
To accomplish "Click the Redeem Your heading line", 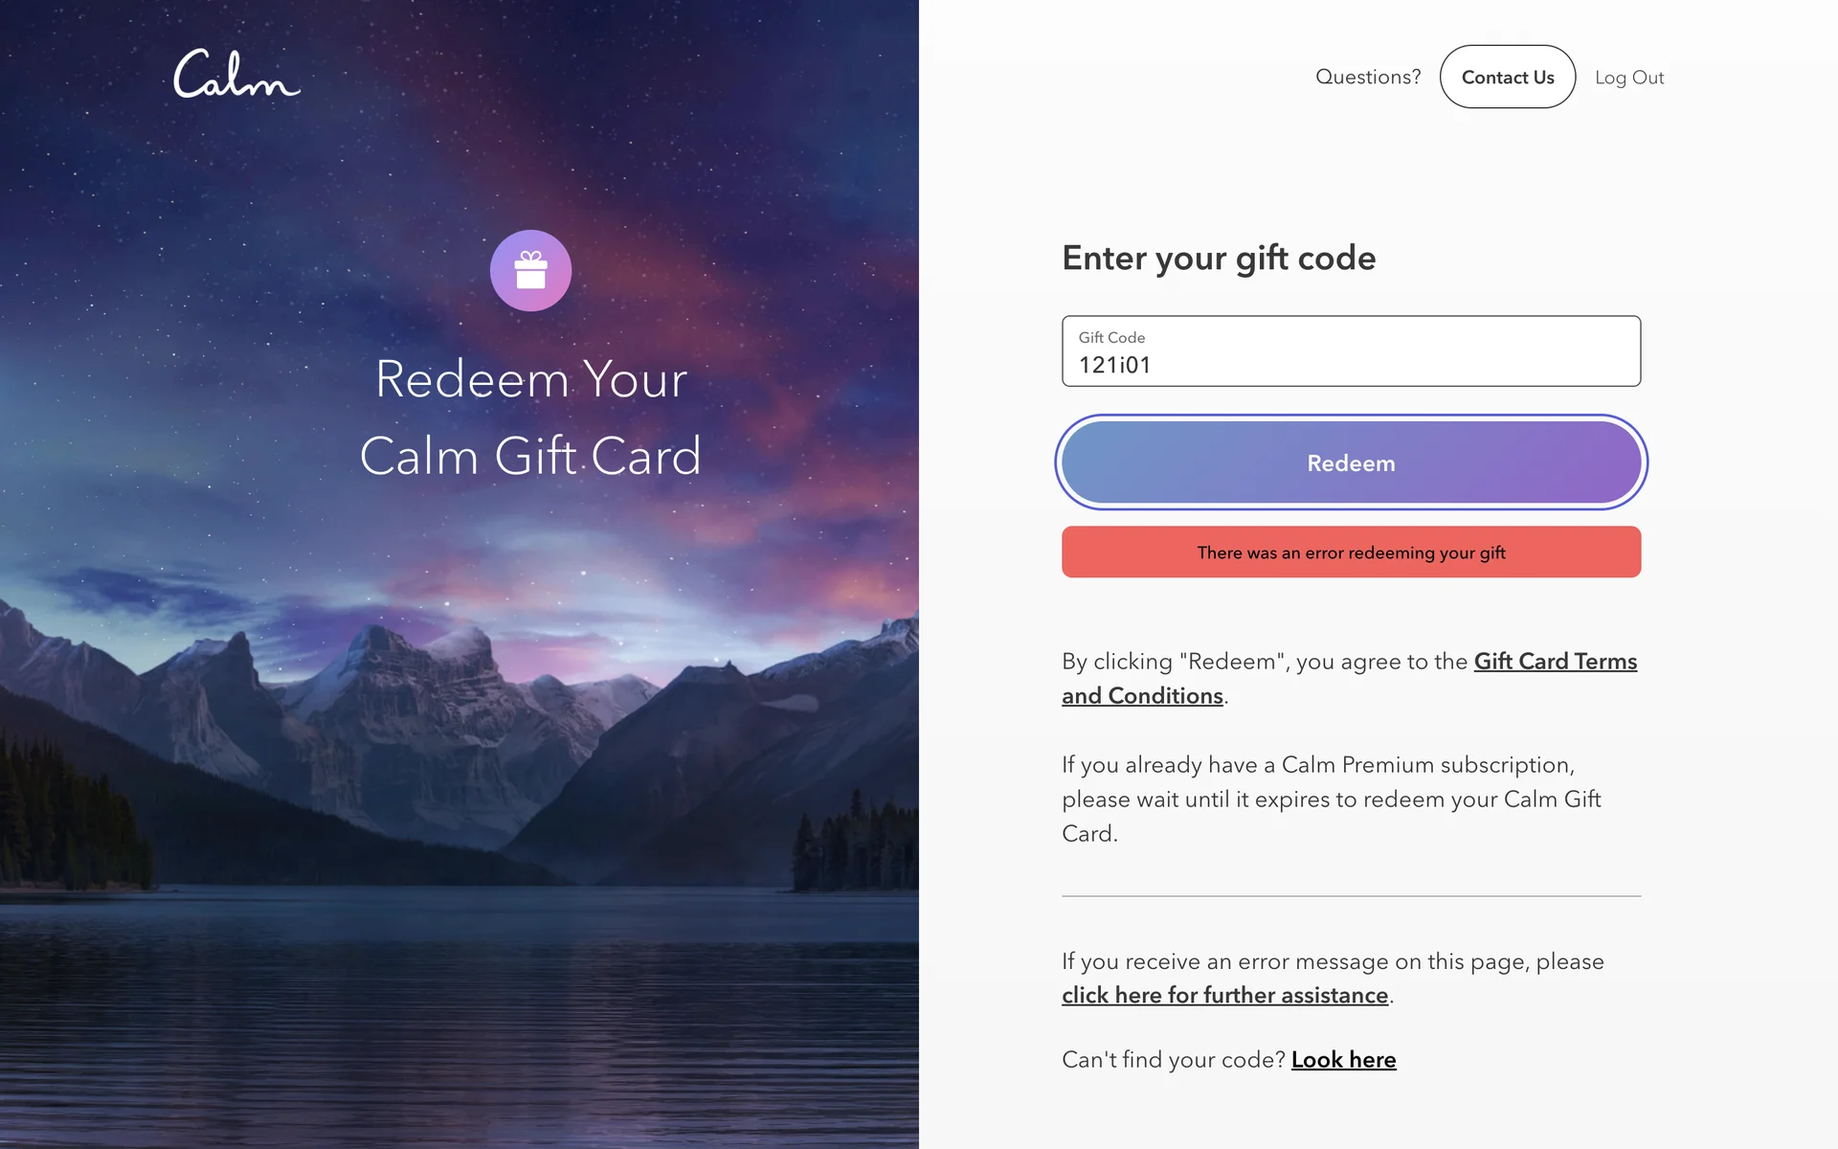I will [531, 379].
